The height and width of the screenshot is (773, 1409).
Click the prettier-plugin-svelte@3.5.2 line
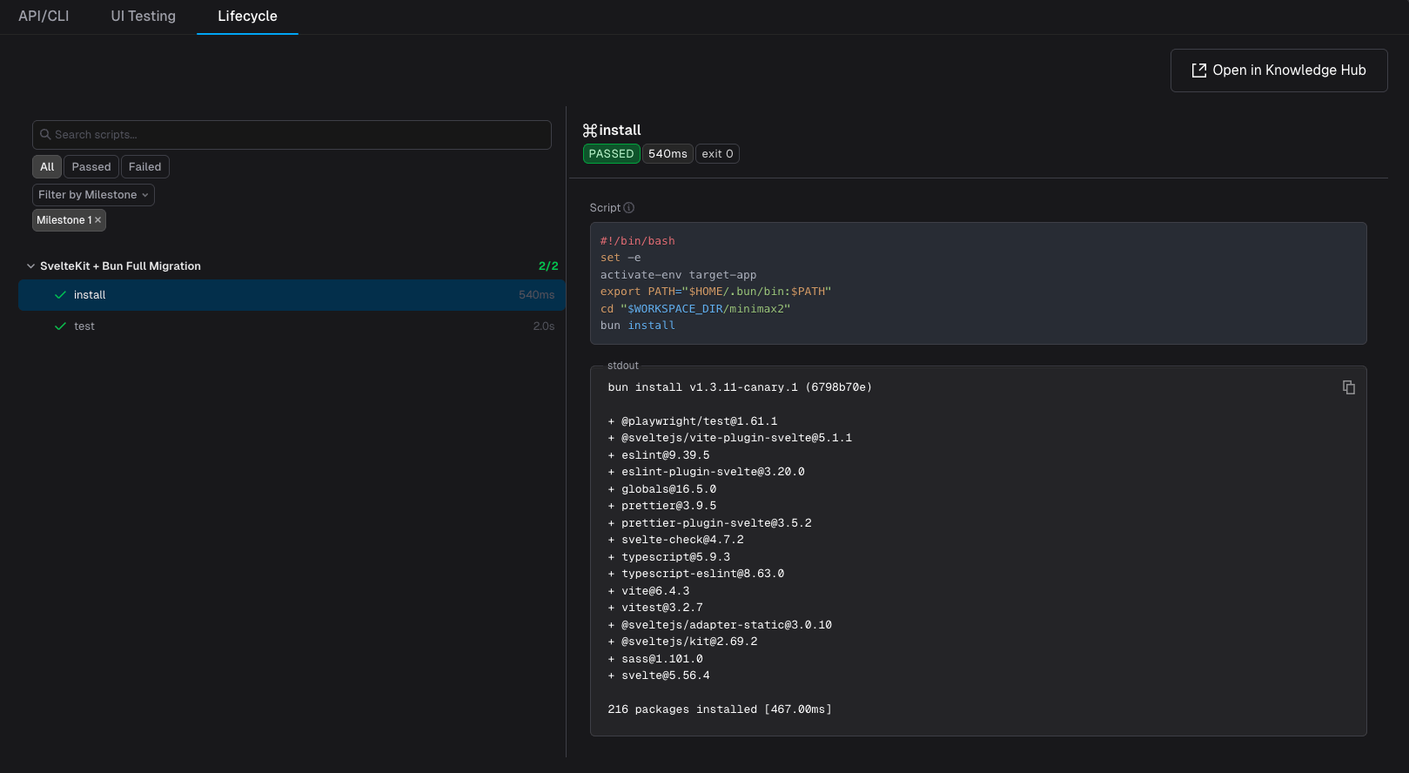[x=709, y=523]
